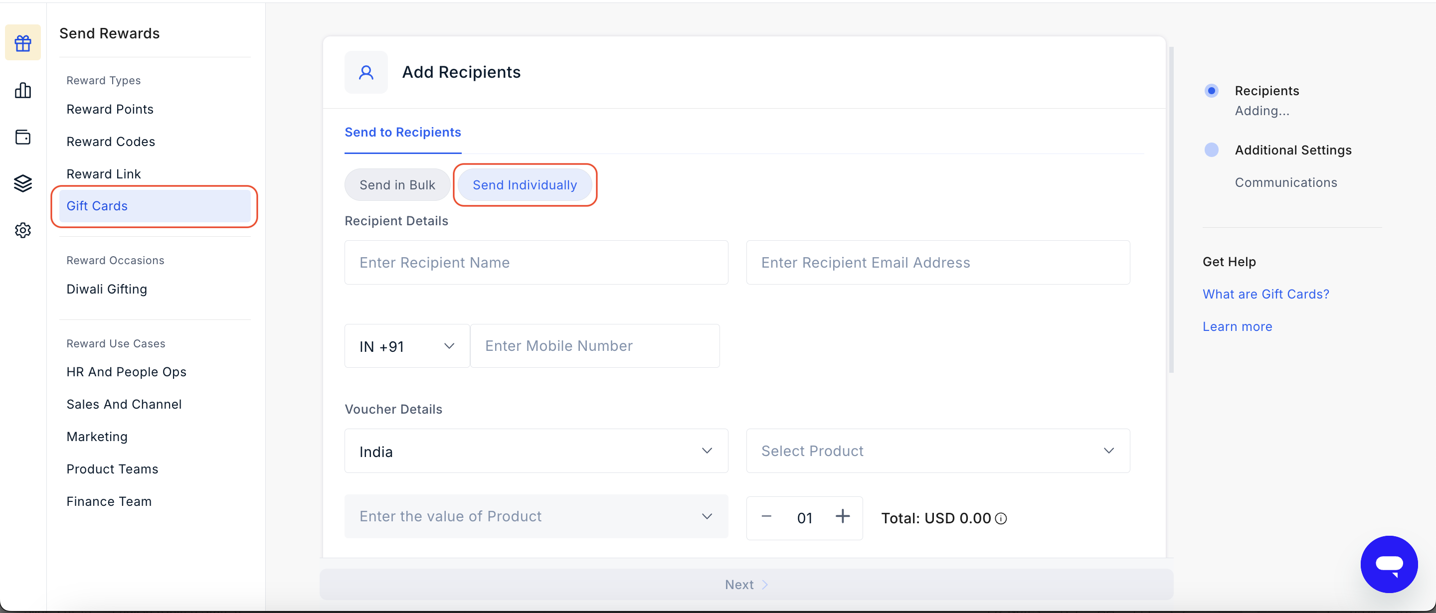1436x613 pixels.
Task: Select the Send in Bulk option
Action: click(397, 185)
